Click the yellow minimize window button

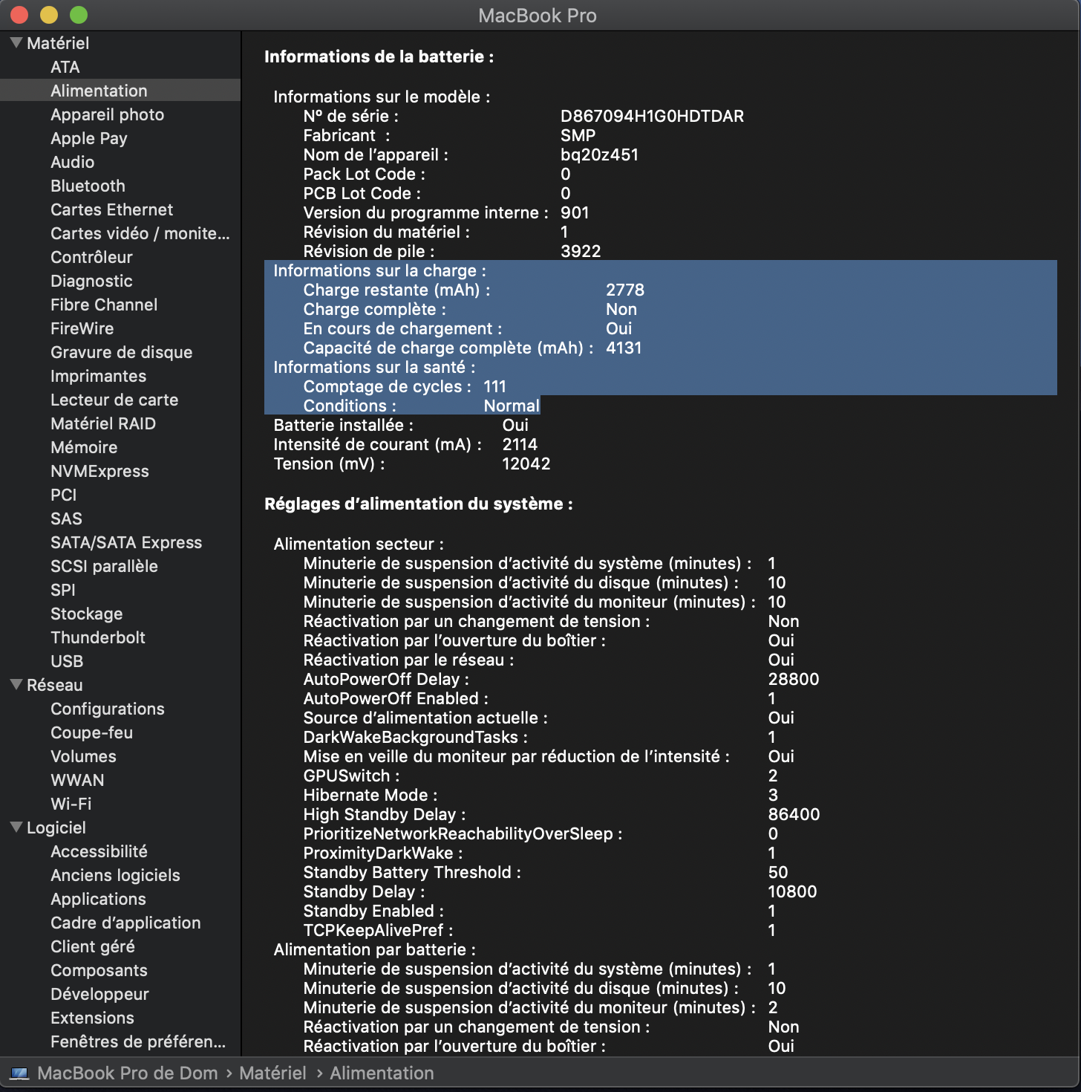click(x=49, y=15)
